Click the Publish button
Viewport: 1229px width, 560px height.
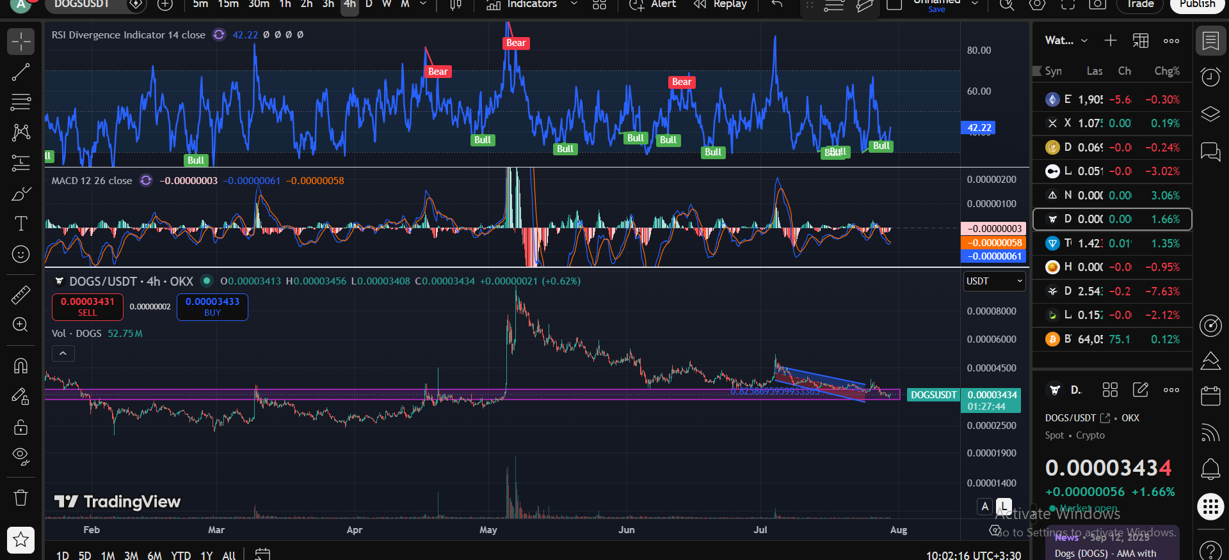coord(1197,4)
